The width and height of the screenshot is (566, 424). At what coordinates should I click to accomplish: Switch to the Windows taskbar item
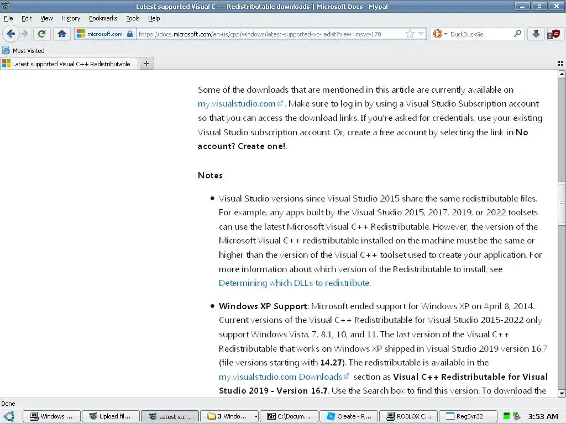[51, 416]
